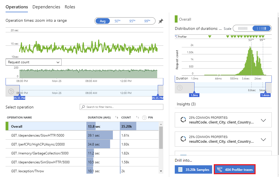Sort by count column arrows

137,117
